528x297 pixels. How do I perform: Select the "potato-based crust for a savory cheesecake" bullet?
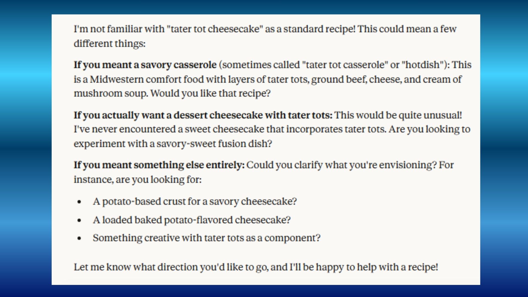[x=195, y=202]
